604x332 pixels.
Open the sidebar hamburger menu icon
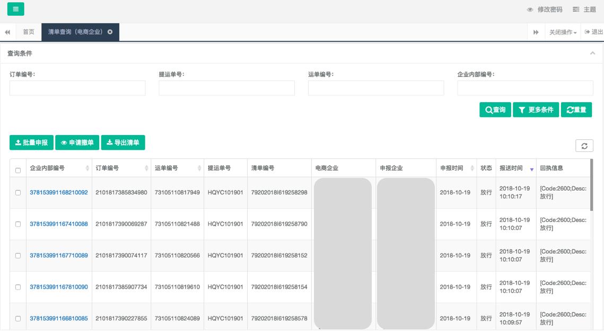pos(15,10)
